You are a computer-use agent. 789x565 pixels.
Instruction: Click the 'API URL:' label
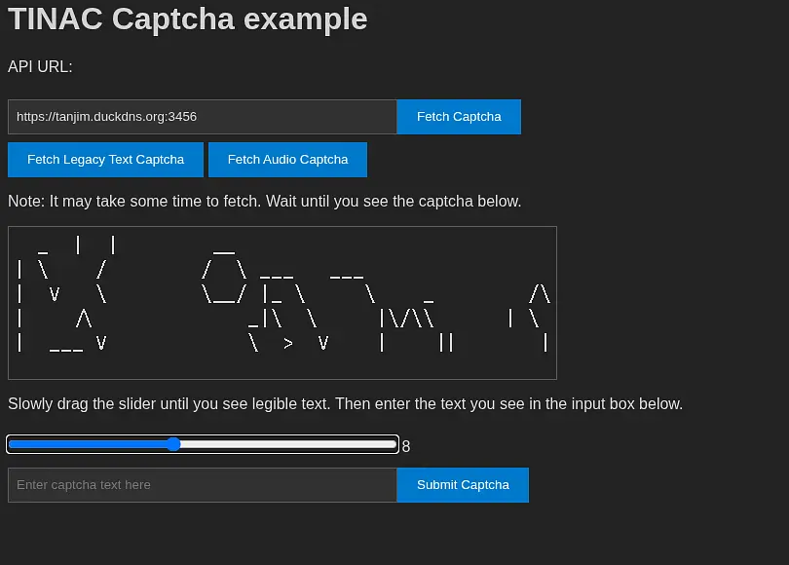tap(40, 66)
